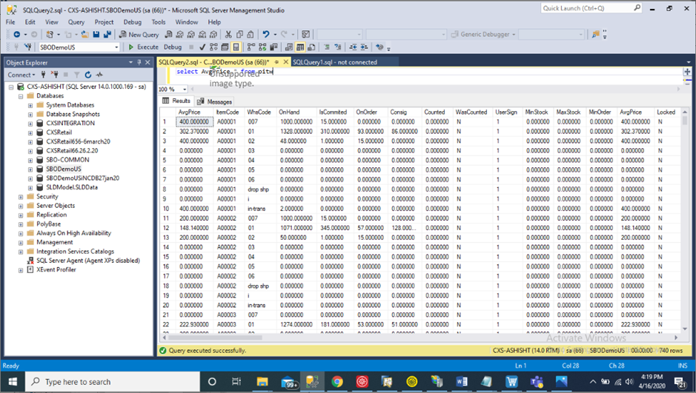Click the Disconnect icon in Object Explorer

55,75
